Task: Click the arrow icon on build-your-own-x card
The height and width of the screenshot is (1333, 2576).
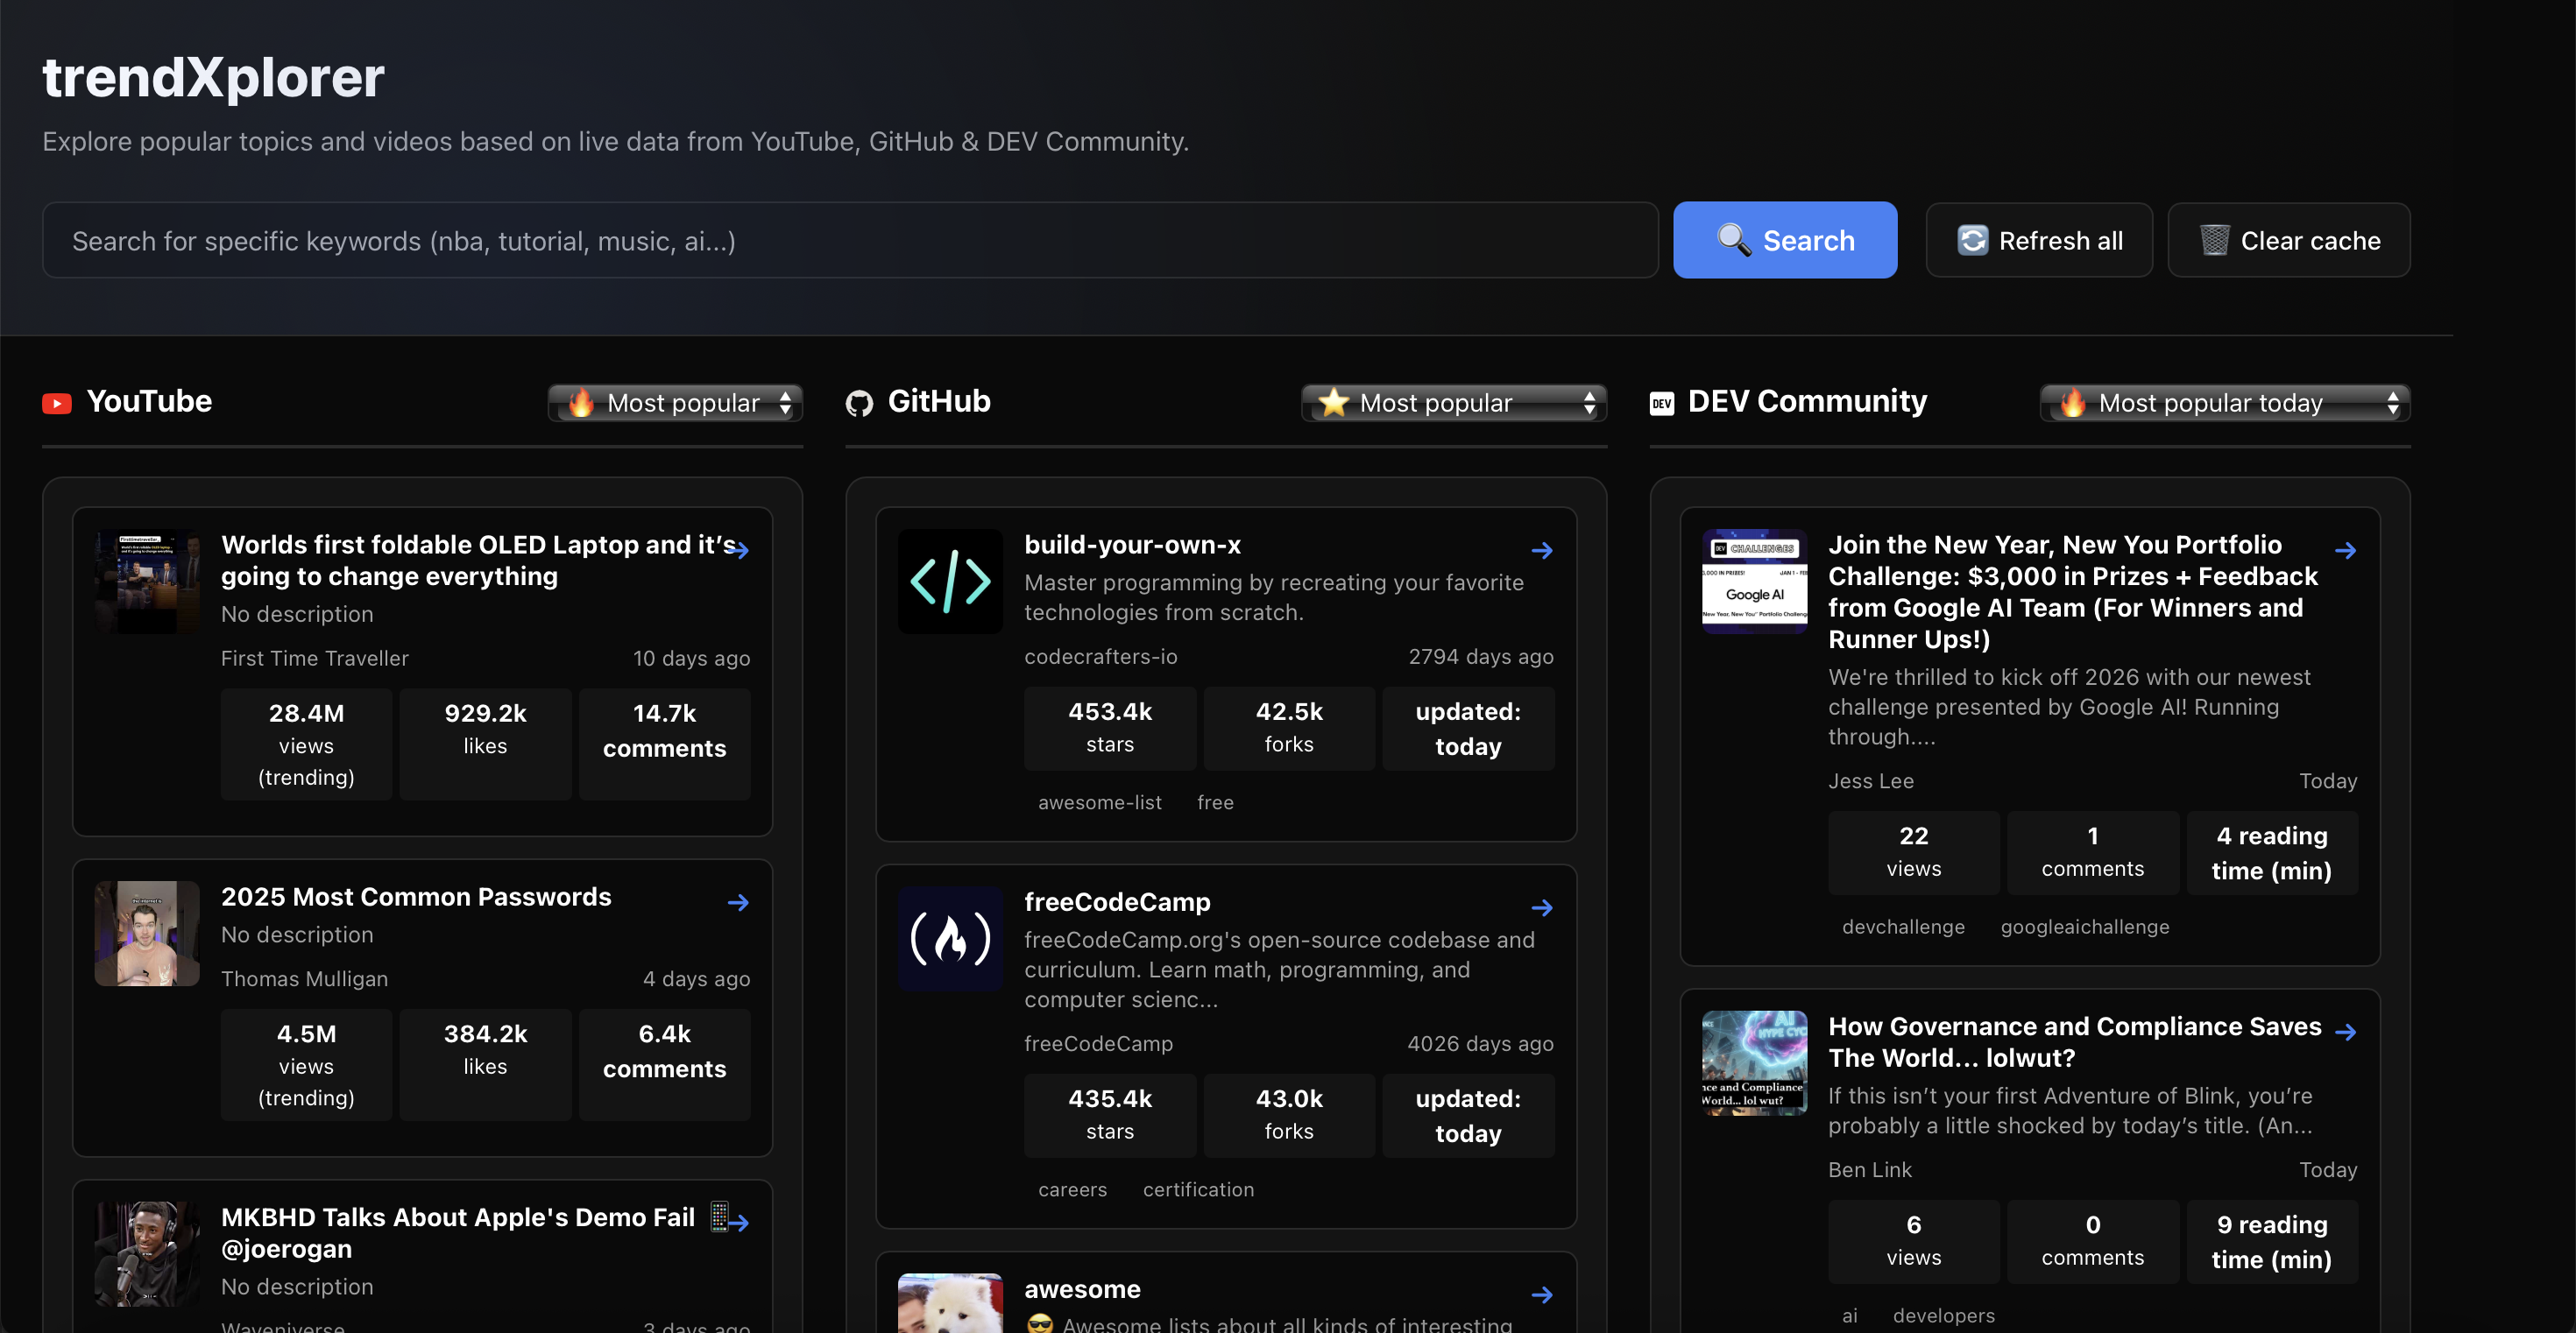Action: point(1541,551)
